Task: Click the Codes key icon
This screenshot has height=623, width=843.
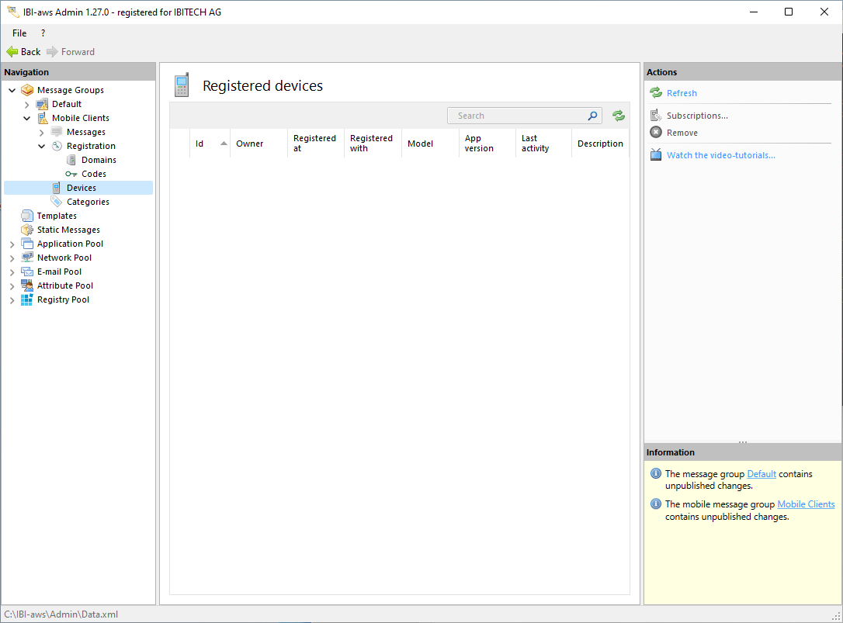Action: (x=71, y=174)
